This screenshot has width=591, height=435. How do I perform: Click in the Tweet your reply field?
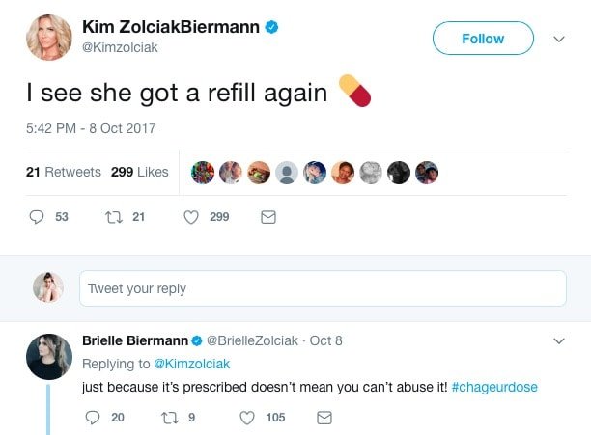pyautogui.click(x=323, y=288)
